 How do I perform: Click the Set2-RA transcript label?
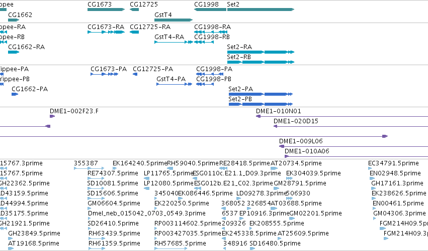pos(239,47)
